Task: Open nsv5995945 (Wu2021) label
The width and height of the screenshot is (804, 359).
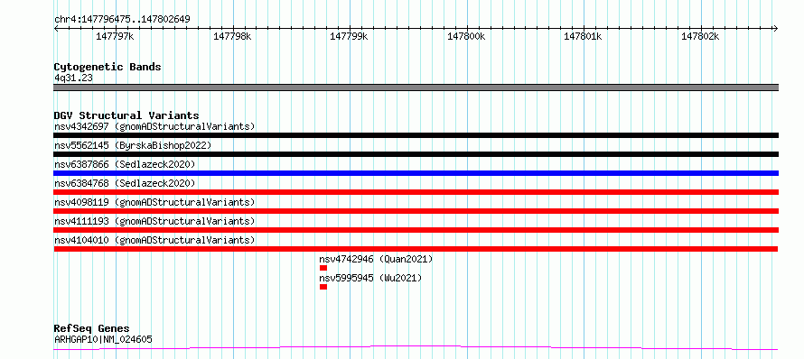Action: (370, 278)
